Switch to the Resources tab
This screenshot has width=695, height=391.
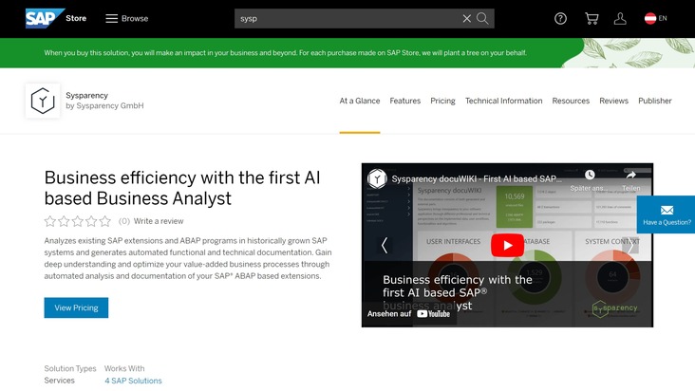click(x=571, y=101)
